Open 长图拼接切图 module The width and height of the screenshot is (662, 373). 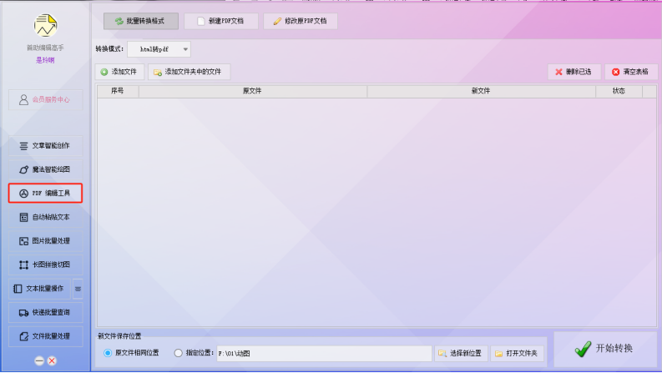[45, 265]
